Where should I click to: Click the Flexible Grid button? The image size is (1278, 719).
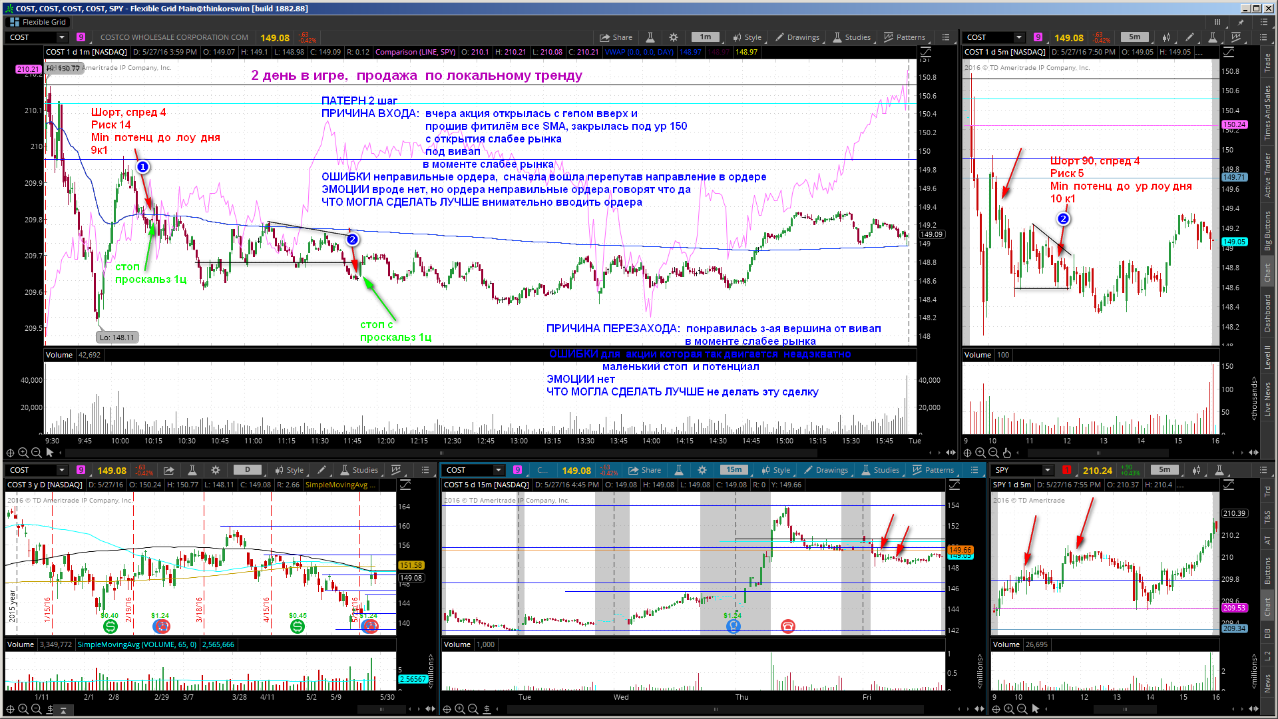click(39, 22)
